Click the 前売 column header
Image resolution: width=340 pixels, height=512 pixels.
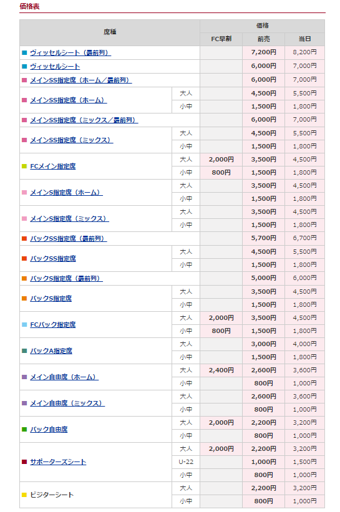[x=263, y=39]
